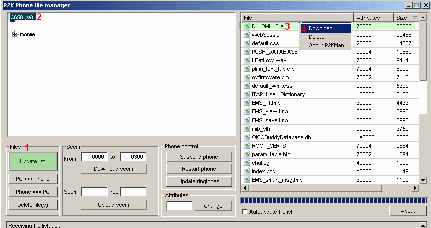Screen dimensions: 431x228
Task: Click the ovfirmware.bin file icon
Action: click(x=247, y=77)
